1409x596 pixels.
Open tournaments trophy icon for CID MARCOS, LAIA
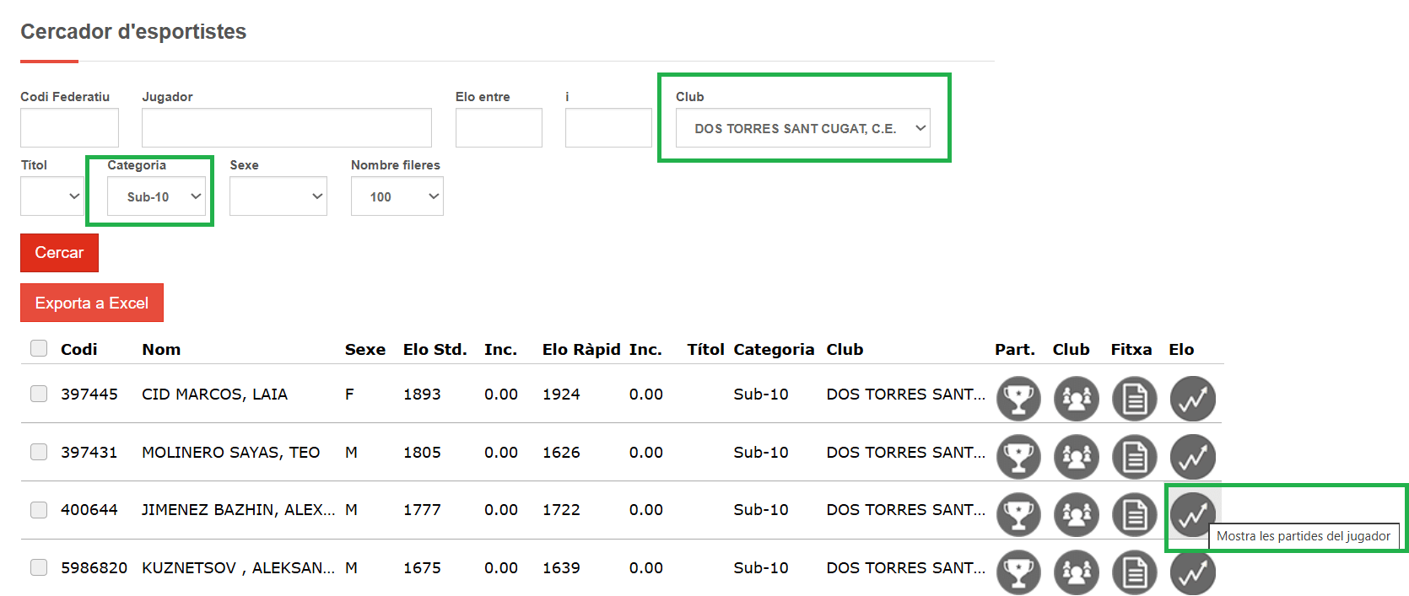(1018, 398)
